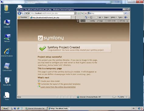Open the Favorites star button
This screenshot has height=111, width=144.
(22, 18)
